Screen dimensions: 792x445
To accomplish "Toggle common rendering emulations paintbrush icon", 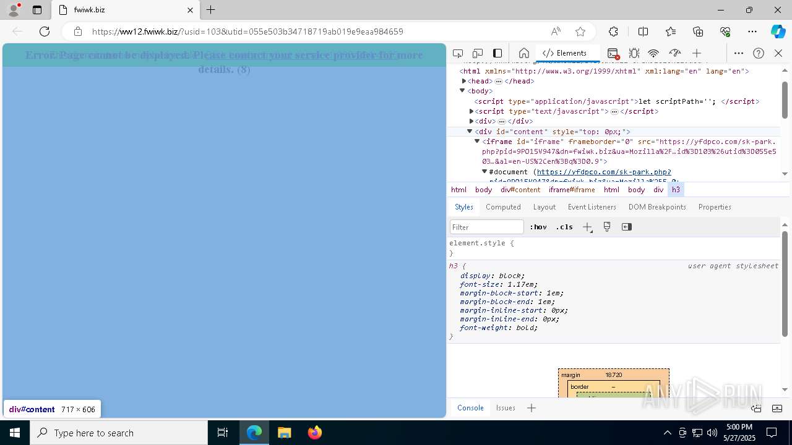I will tap(607, 227).
